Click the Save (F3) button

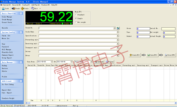(152, 55)
